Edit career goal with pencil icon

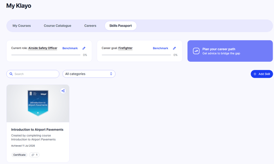(174, 48)
